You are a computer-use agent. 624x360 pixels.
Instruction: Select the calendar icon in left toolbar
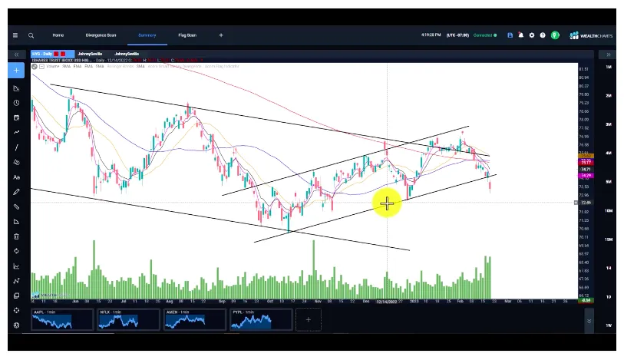click(17, 117)
